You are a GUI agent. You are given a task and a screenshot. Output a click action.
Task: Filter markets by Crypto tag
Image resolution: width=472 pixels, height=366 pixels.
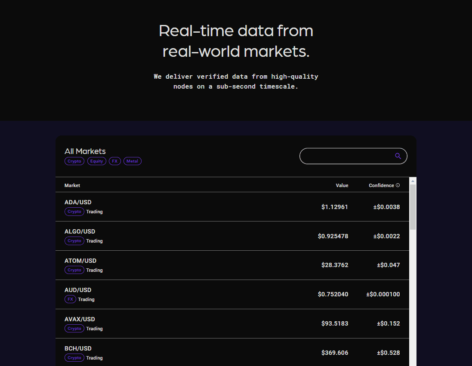tap(74, 161)
